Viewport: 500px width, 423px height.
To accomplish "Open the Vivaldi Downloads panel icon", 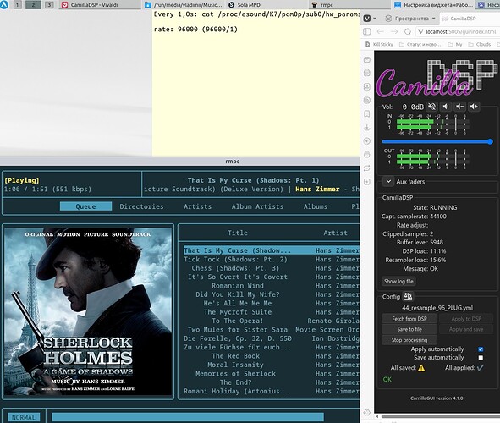I will pos(367,128).
